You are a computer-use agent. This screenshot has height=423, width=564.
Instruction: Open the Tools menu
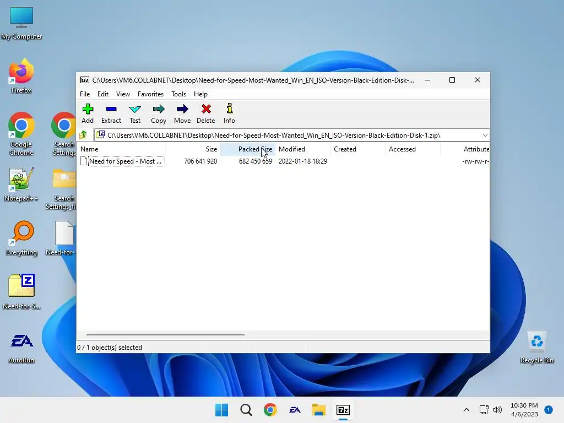point(178,94)
